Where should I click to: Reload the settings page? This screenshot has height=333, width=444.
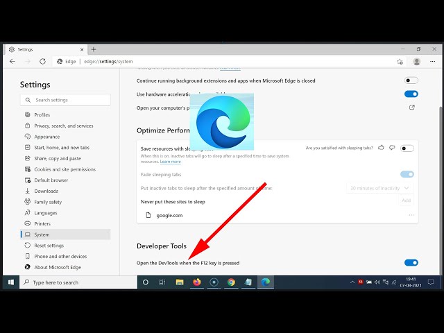[x=42, y=62]
